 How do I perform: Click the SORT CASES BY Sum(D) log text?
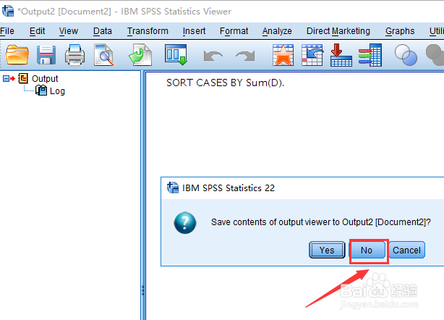pos(225,83)
